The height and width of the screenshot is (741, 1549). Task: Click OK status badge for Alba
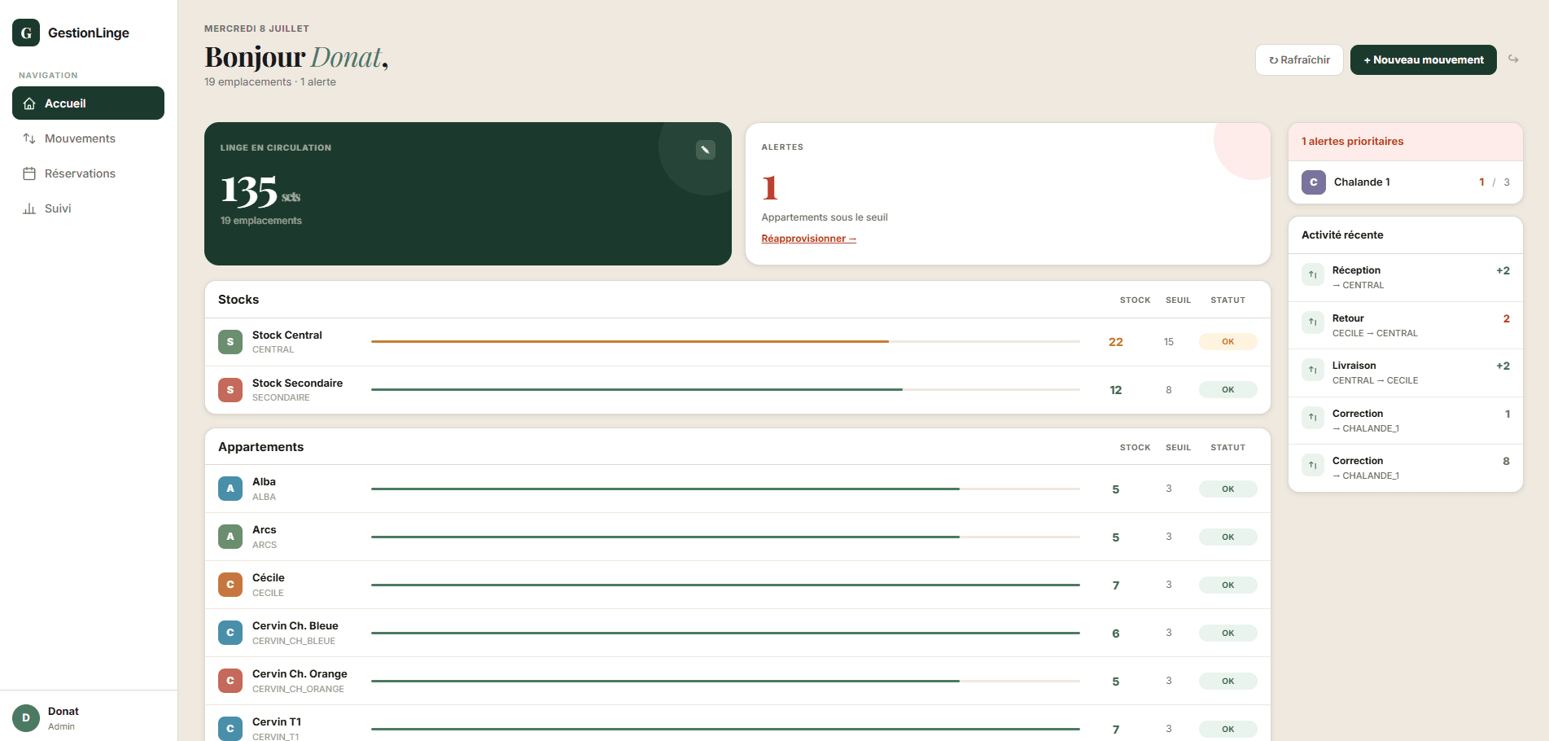pos(1227,489)
